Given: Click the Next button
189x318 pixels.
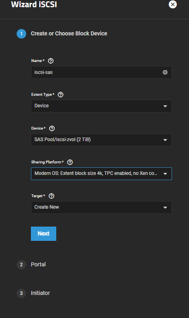Looking at the screenshot, I should (x=44, y=234).
